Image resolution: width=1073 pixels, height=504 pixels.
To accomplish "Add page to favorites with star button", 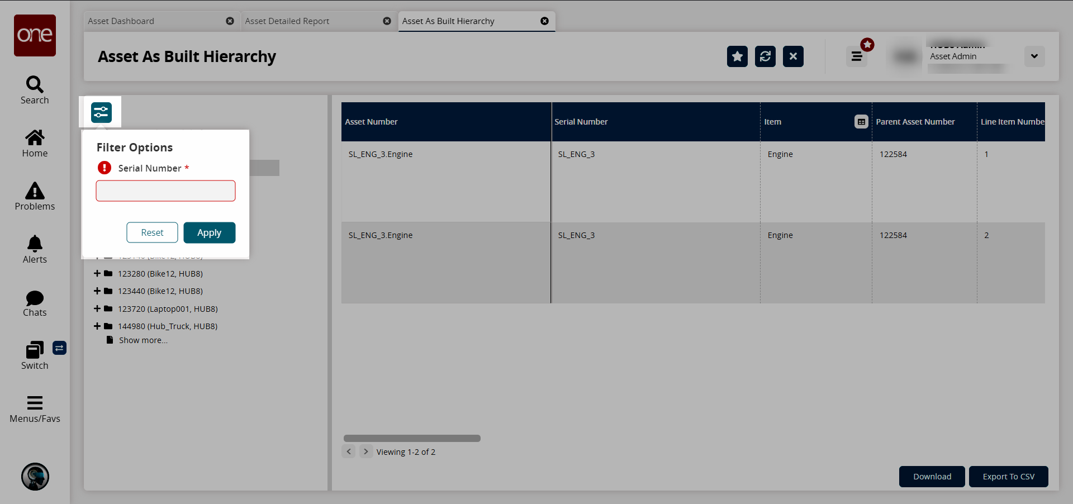I will pos(737,56).
